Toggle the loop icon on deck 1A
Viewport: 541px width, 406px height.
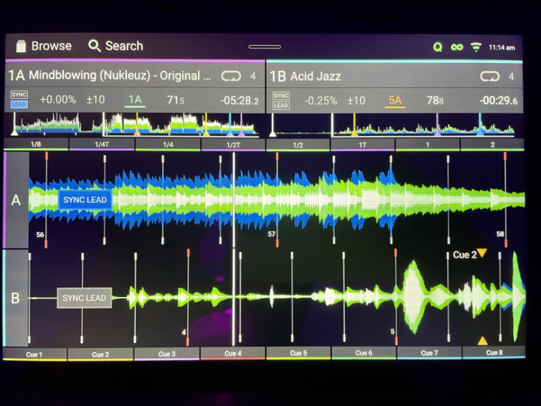[x=231, y=76]
